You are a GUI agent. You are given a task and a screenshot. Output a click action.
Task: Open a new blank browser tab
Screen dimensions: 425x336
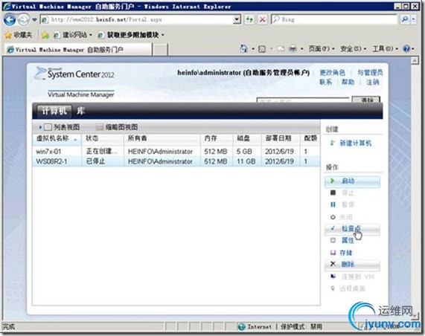click(x=160, y=50)
